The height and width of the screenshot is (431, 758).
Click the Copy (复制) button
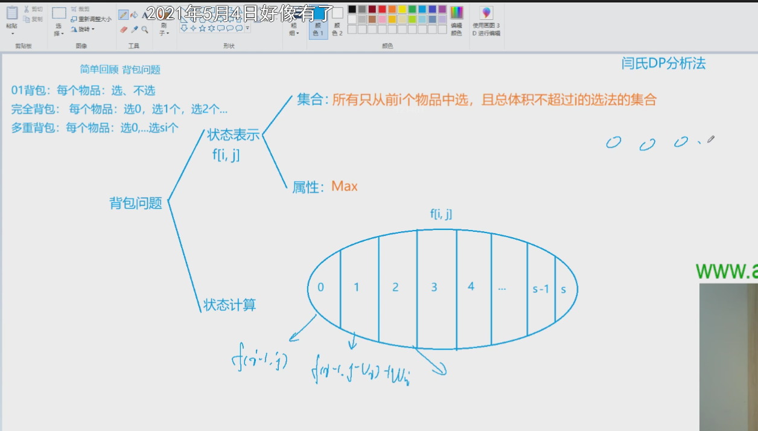point(33,19)
